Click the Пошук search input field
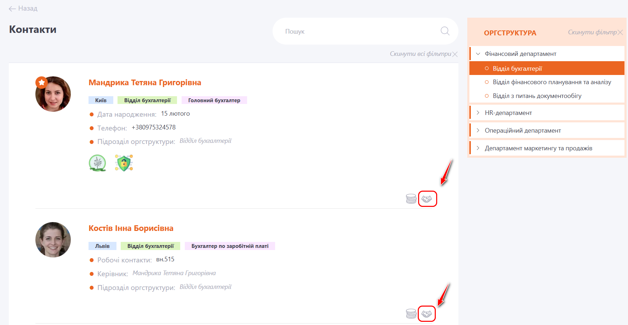Image resolution: width=628 pixels, height=325 pixels. (358, 31)
